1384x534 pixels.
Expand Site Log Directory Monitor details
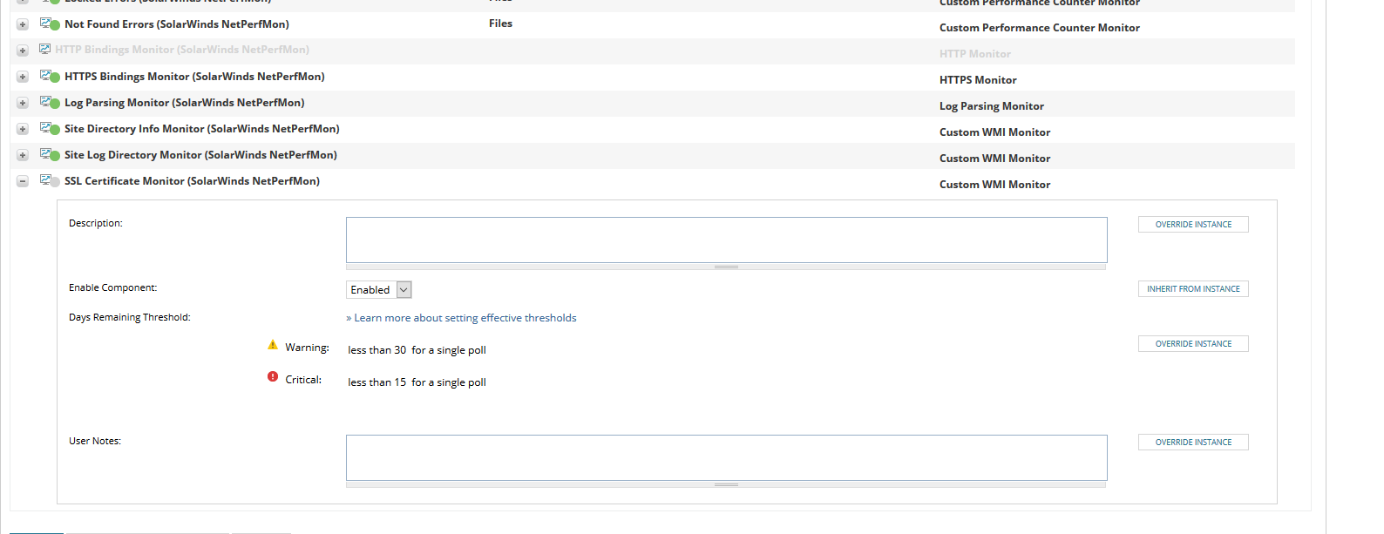point(23,155)
